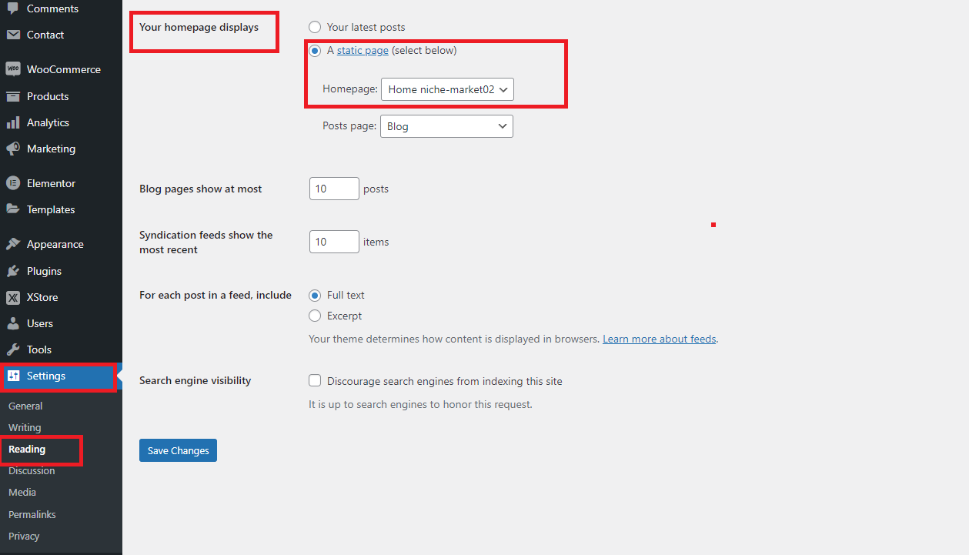Screen dimensions: 969x555
Task: Select the Your latest posts radio option
Action: pos(315,27)
